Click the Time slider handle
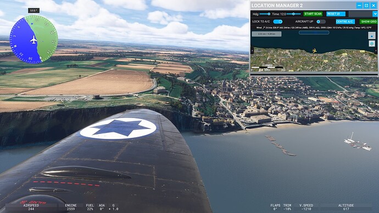This screenshot has height=213, width=379. 293,14
